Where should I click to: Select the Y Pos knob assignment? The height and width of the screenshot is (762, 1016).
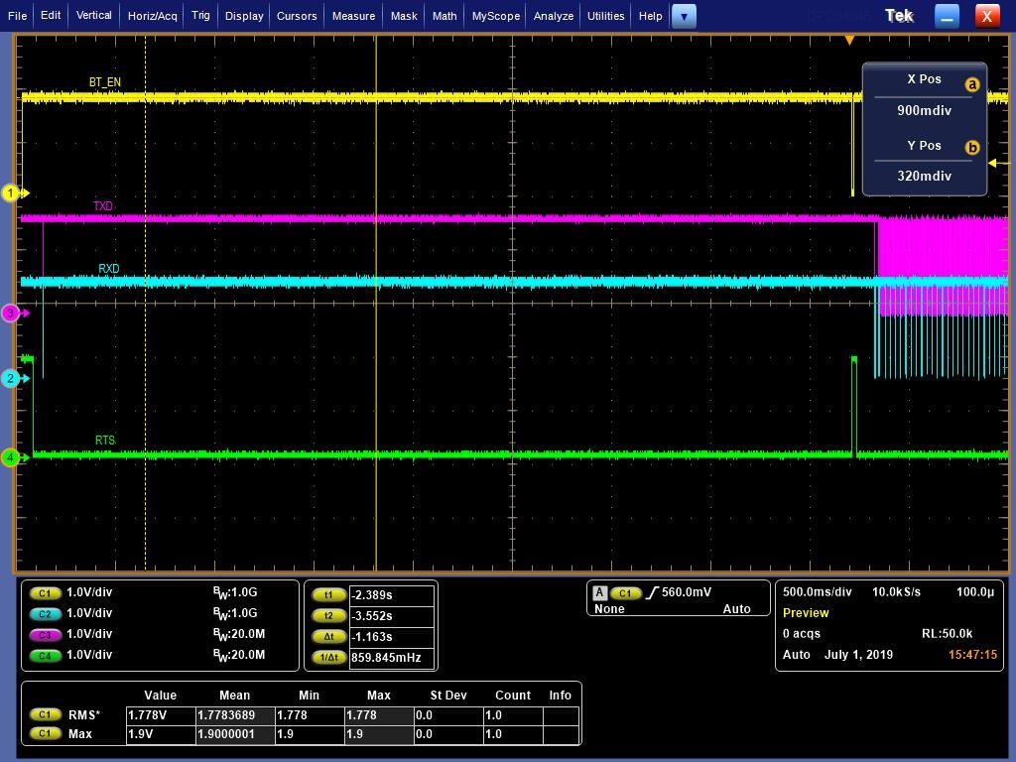[x=925, y=161]
